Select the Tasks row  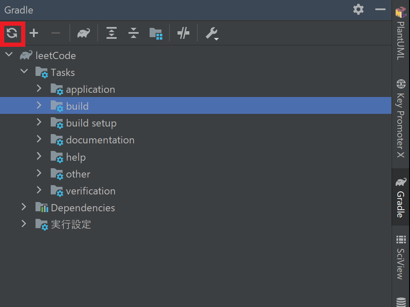pos(196,72)
